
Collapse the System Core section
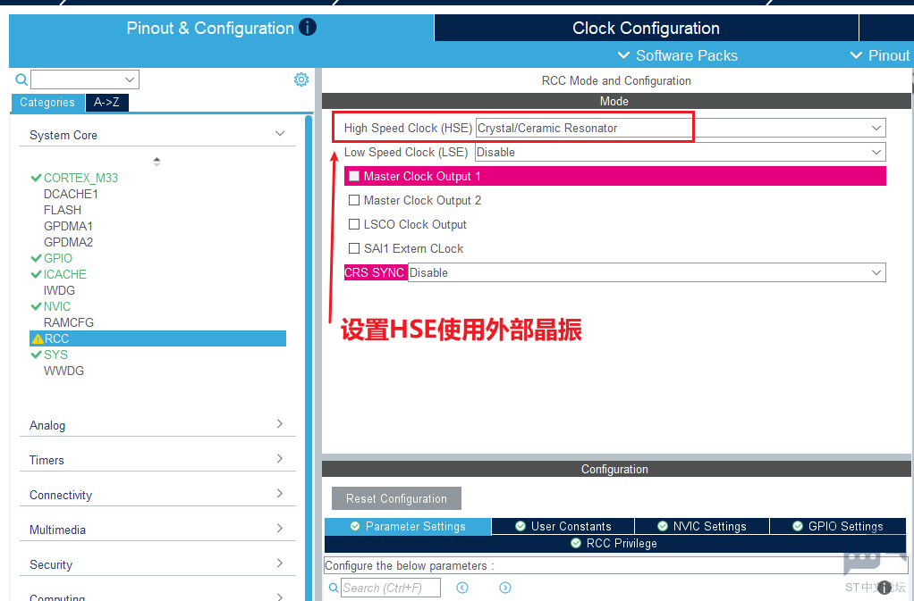click(x=280, y=134)
